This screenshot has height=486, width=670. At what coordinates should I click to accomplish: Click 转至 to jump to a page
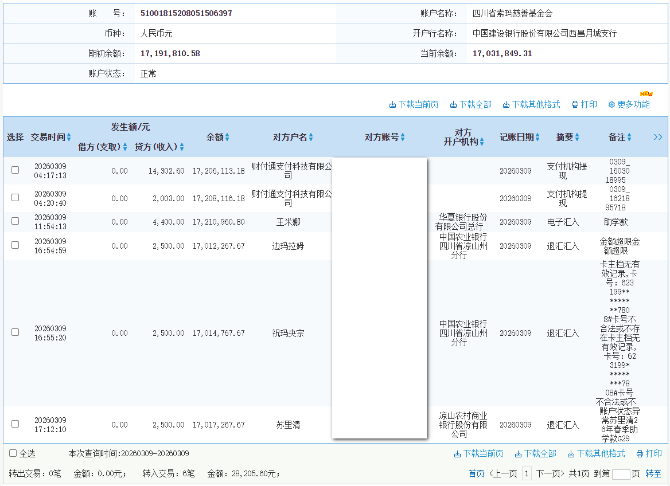[x=653, y=474]
